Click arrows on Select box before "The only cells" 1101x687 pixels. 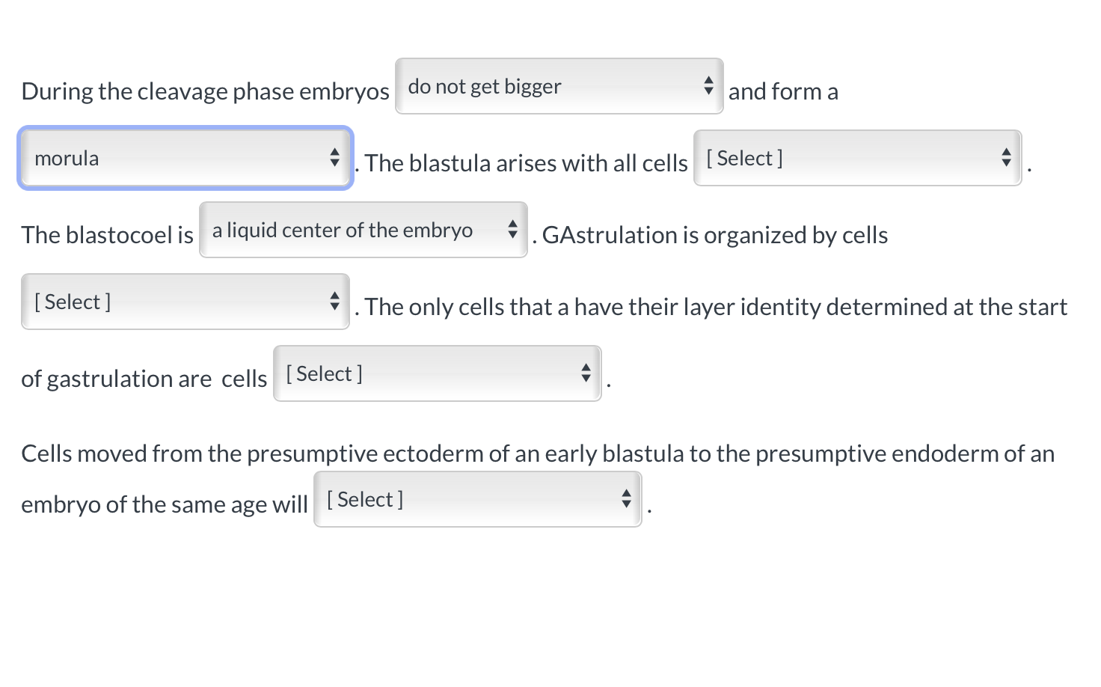click(x=334, y=302)
